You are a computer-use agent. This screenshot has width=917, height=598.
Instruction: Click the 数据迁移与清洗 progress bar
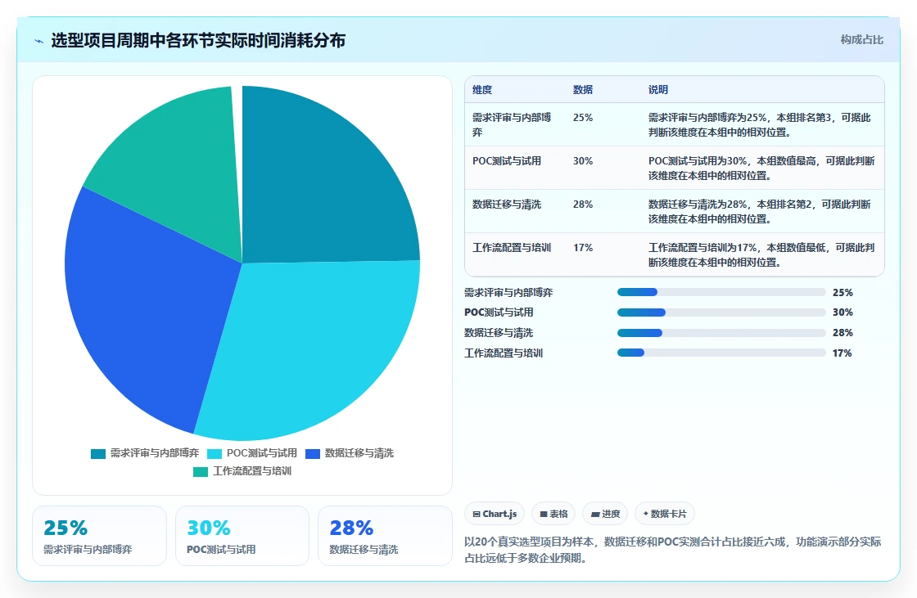[721, 333]
